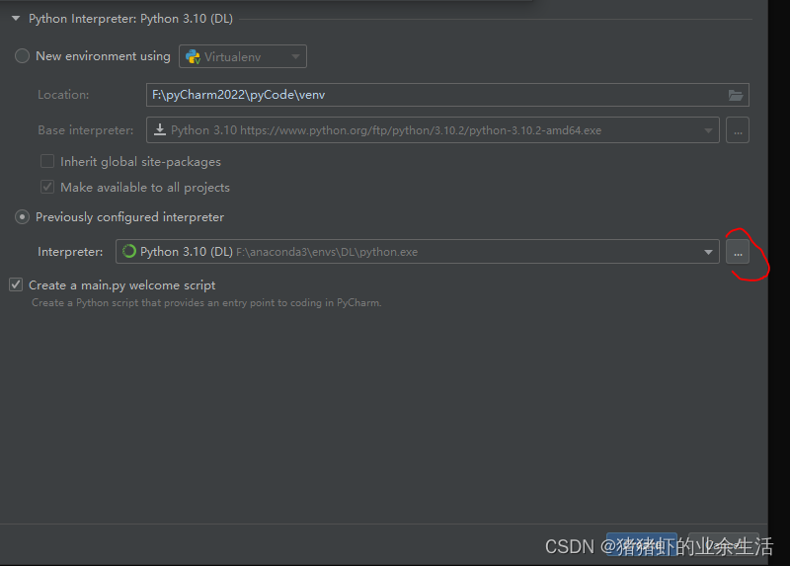Viewport: 790px width, 566px height.
Task: Click the F:\anaconda3\envs\DL\python.exe path text
Action: tap(327, 252)
